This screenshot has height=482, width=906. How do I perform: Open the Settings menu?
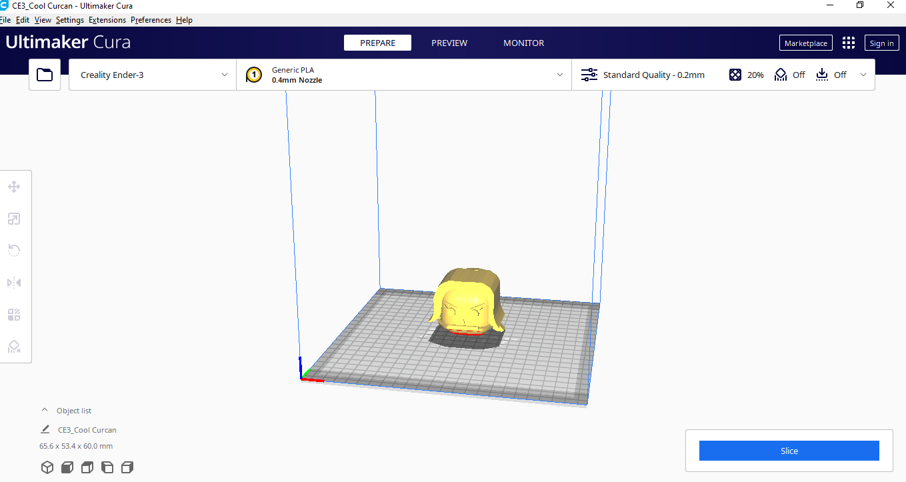click(70, 20)
